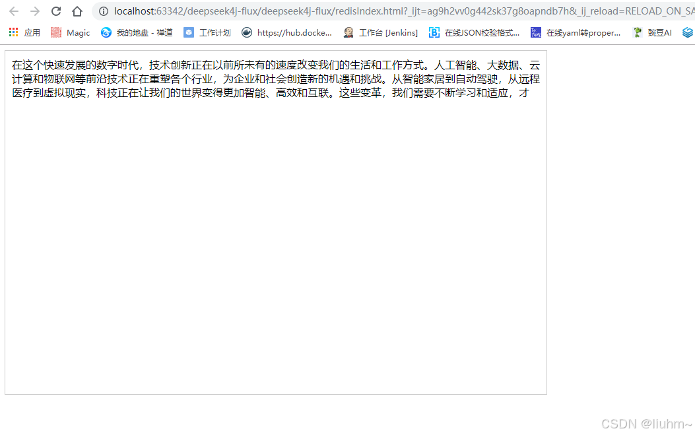This screenshot has width=695, height=435.
Task: Go forward to the next page
Action: click(35, 11)
